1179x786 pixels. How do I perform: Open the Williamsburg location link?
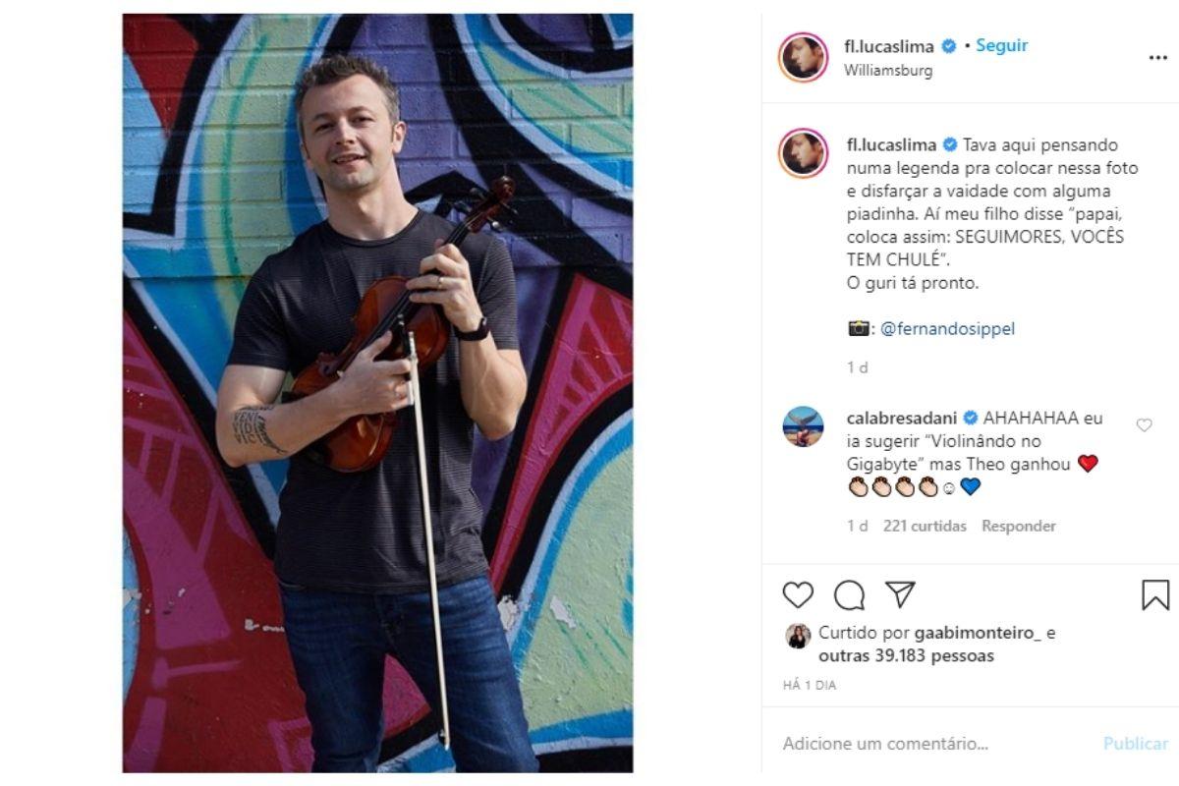(887, 71)
